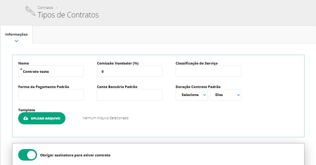Click the 'Obrigar assinatura para ativar contrato' label

click(75, 155)
